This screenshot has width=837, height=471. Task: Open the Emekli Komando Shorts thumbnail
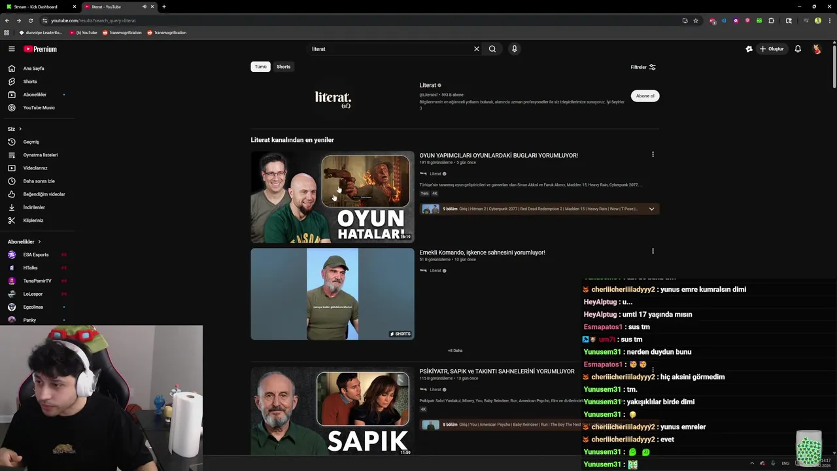point(332,294)
